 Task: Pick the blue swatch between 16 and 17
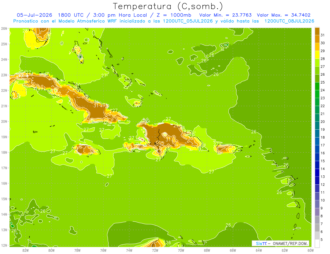click(x=317, y=149)
